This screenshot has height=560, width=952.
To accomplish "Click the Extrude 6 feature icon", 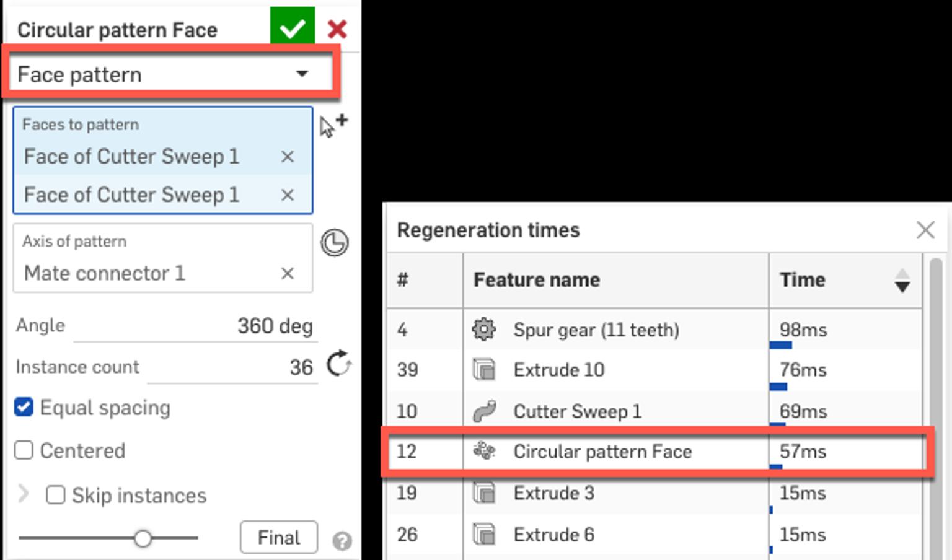I will (484, 534).
